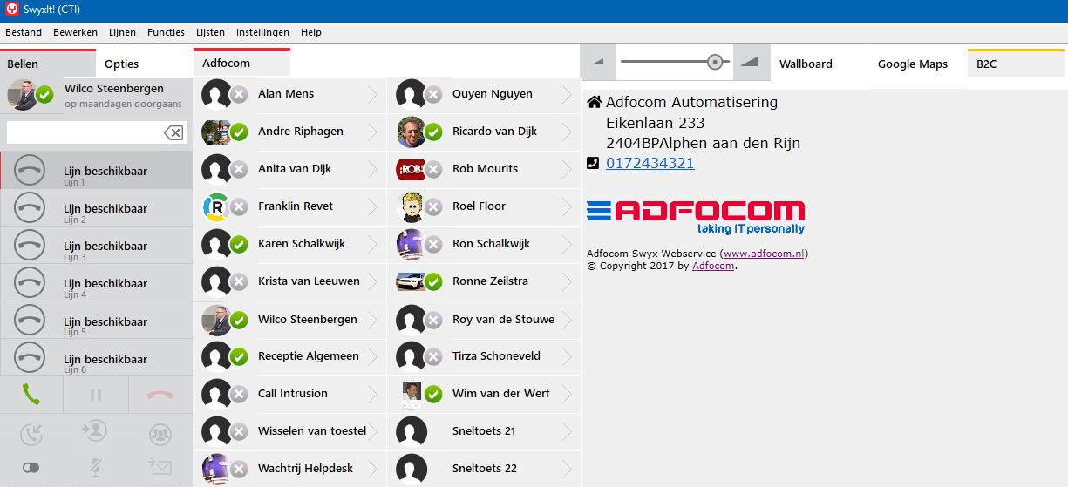Click the phone icon before 0172434321

click(594, 163)
